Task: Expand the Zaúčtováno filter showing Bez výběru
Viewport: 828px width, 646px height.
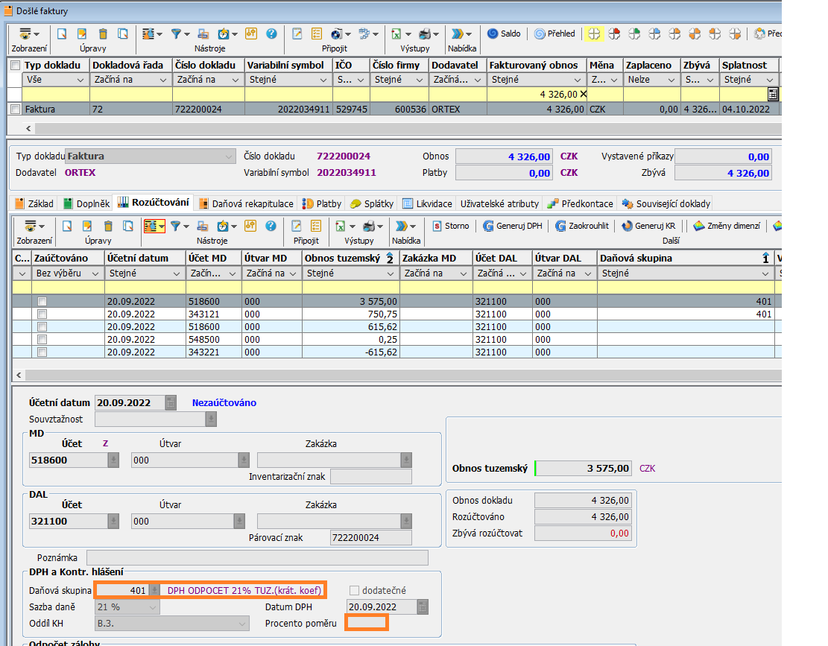Action: coord(95,273)
